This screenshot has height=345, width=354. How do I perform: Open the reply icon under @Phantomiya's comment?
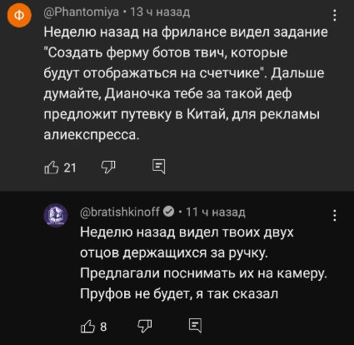159,167
